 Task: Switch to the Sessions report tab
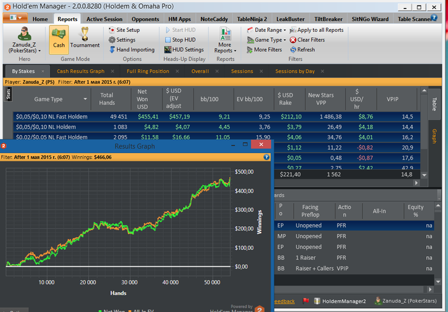(x=242, y=71)
